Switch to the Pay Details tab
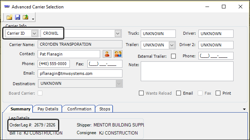Screen dimensions: 250x140 click(48, 109)
